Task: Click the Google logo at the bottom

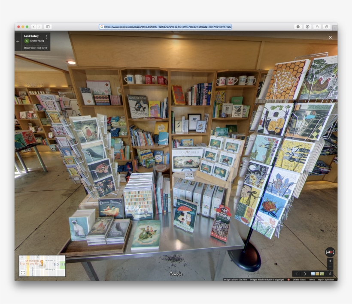Action: 176,274
